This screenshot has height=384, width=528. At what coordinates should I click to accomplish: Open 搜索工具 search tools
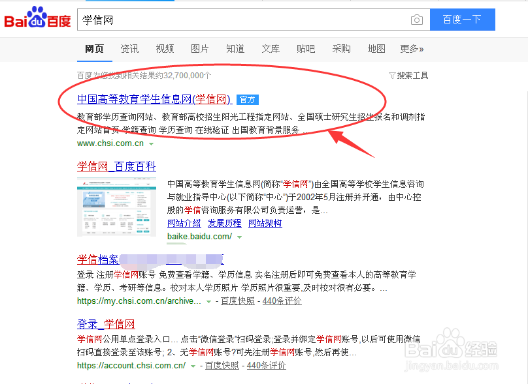[408, 75]
